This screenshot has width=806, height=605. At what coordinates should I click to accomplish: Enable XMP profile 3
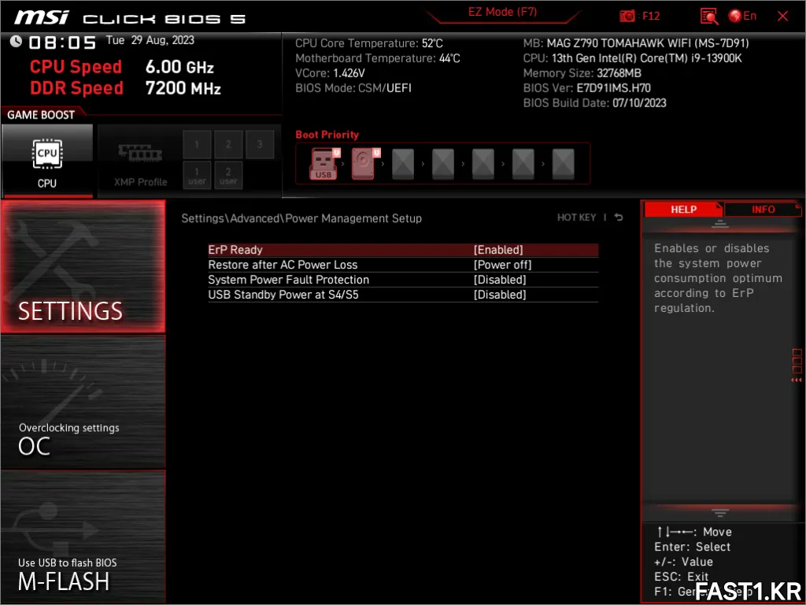tap(260, 144)
